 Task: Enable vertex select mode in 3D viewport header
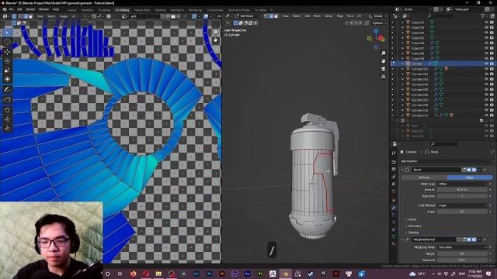tap(266, 16)
